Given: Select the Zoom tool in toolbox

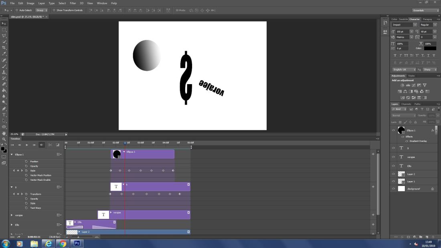Looking at the screenshot, I should tap(4, 139).
